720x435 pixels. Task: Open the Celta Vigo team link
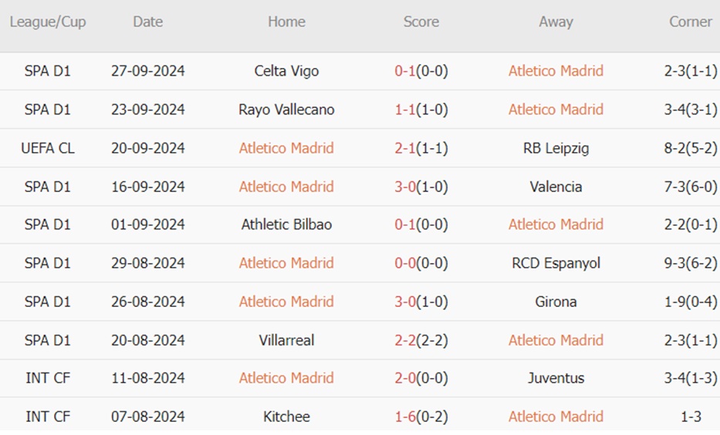click(286, 71)
